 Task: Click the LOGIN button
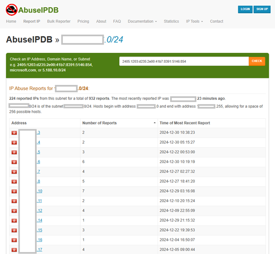pyautogui.click(x=245, y=9)
